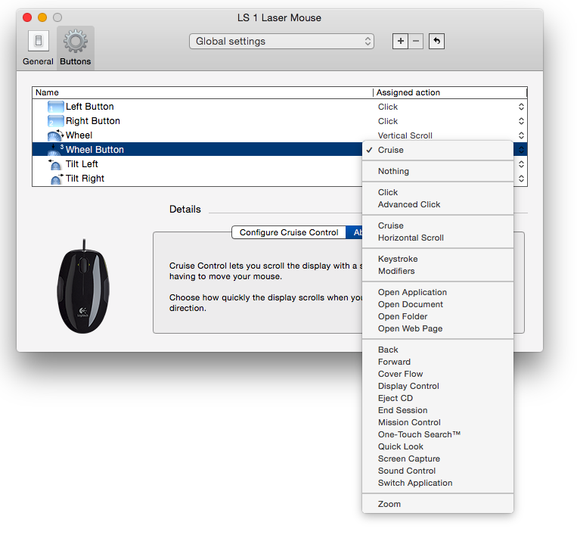Choose Nothing from the action menu
This screenshot has width=577, height=541.
(x=438, y=171)
